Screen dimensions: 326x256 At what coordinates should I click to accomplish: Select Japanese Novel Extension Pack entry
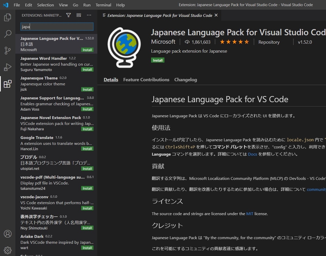click(x=56, y=123)
